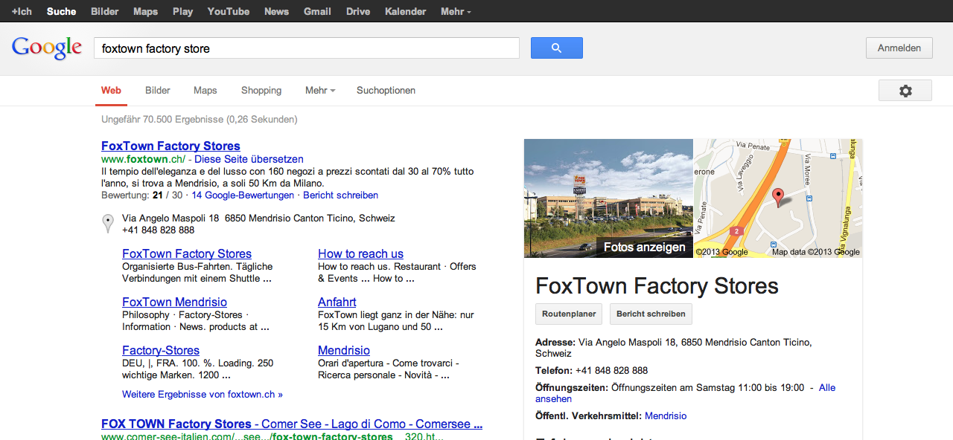Click the blue search magnifier button

click(x=556, y=48)
